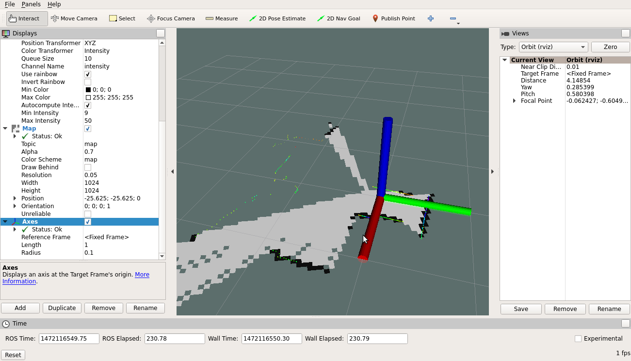Screen dimensions: 631x361
Task: Save the current view with Save
Action: [521, 309]
